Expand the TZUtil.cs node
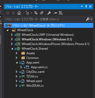Screen dimensions: 95x98 pos(17,76)
